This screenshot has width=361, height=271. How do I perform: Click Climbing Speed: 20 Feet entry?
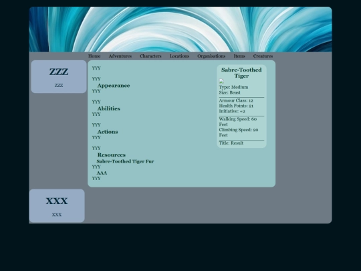click(x=239, y=132)
